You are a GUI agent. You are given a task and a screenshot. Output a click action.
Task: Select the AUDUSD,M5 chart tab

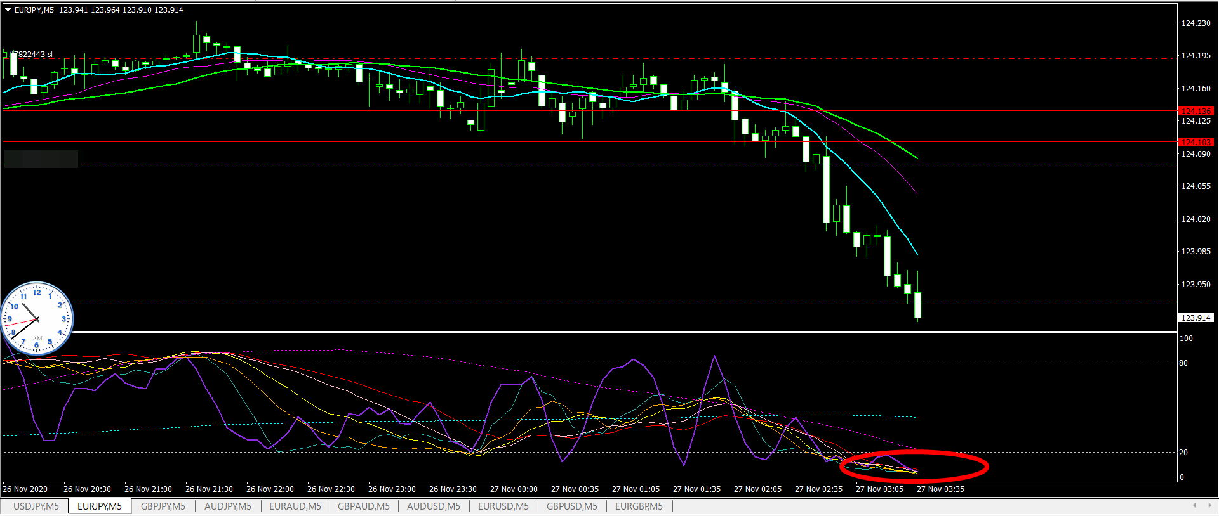tap(433, 506)
